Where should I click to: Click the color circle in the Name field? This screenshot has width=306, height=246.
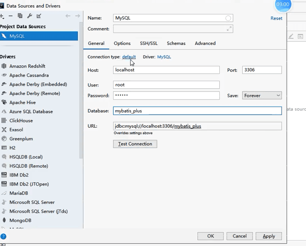228,18
